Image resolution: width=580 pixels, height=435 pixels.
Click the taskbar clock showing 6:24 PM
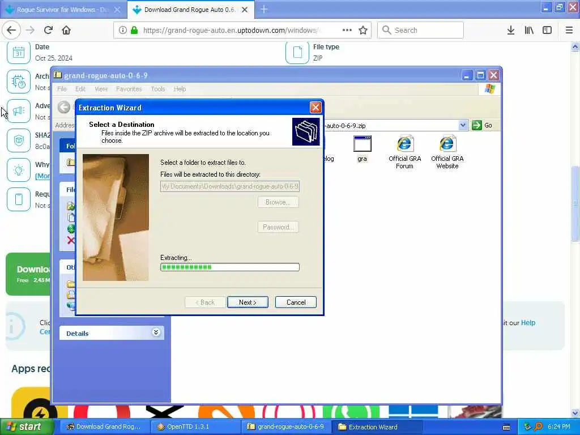(559, 427)
